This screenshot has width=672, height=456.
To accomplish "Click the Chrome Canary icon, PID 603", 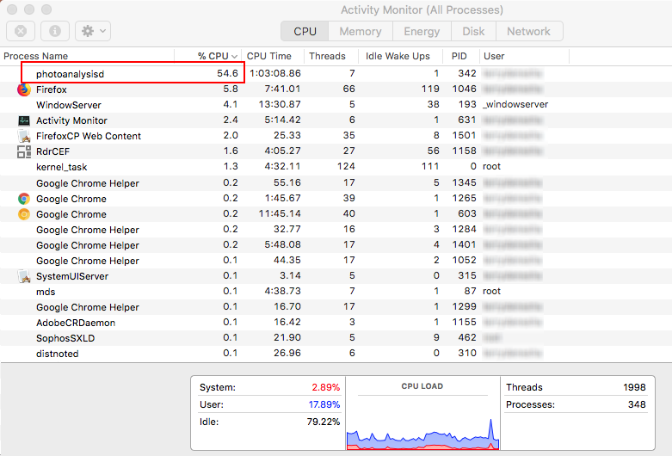I will point(24,214).
